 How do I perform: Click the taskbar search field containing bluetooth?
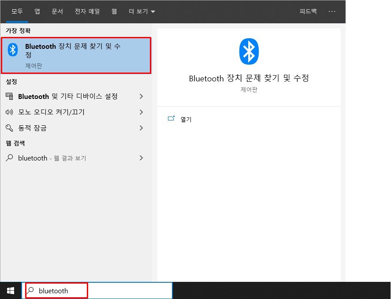(97, 290)
